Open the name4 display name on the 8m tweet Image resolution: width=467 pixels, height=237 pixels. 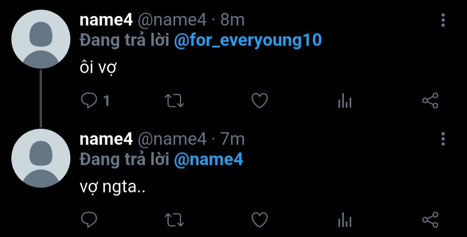coord(106,20)
